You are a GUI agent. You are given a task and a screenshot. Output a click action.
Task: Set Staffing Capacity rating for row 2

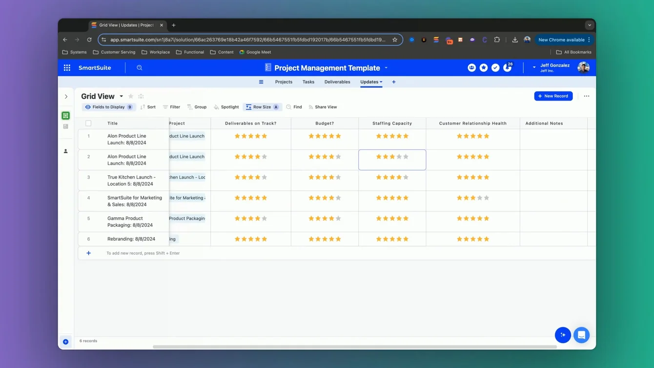(392, 157)
